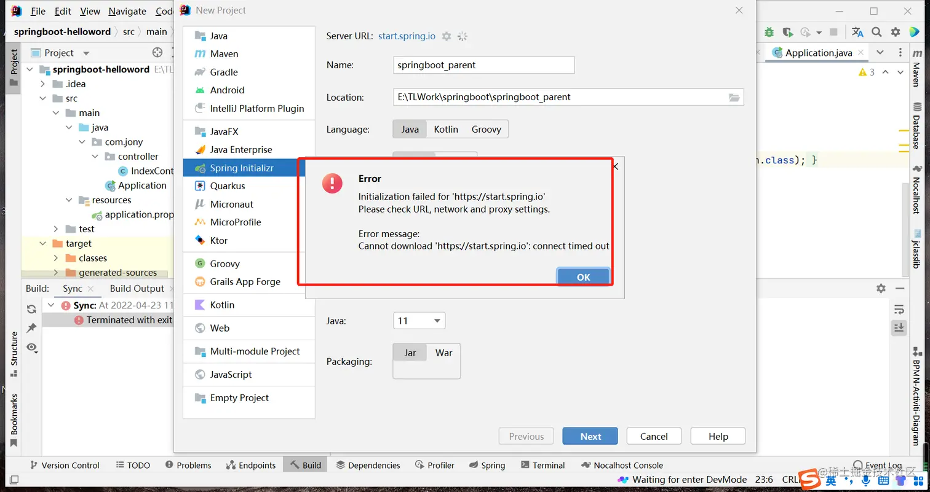Choose War packaging

(x=443, y=353)
